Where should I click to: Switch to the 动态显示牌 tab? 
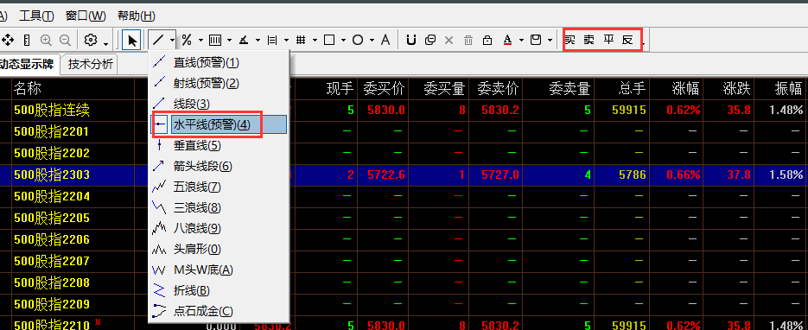click(x=29, y=64)
